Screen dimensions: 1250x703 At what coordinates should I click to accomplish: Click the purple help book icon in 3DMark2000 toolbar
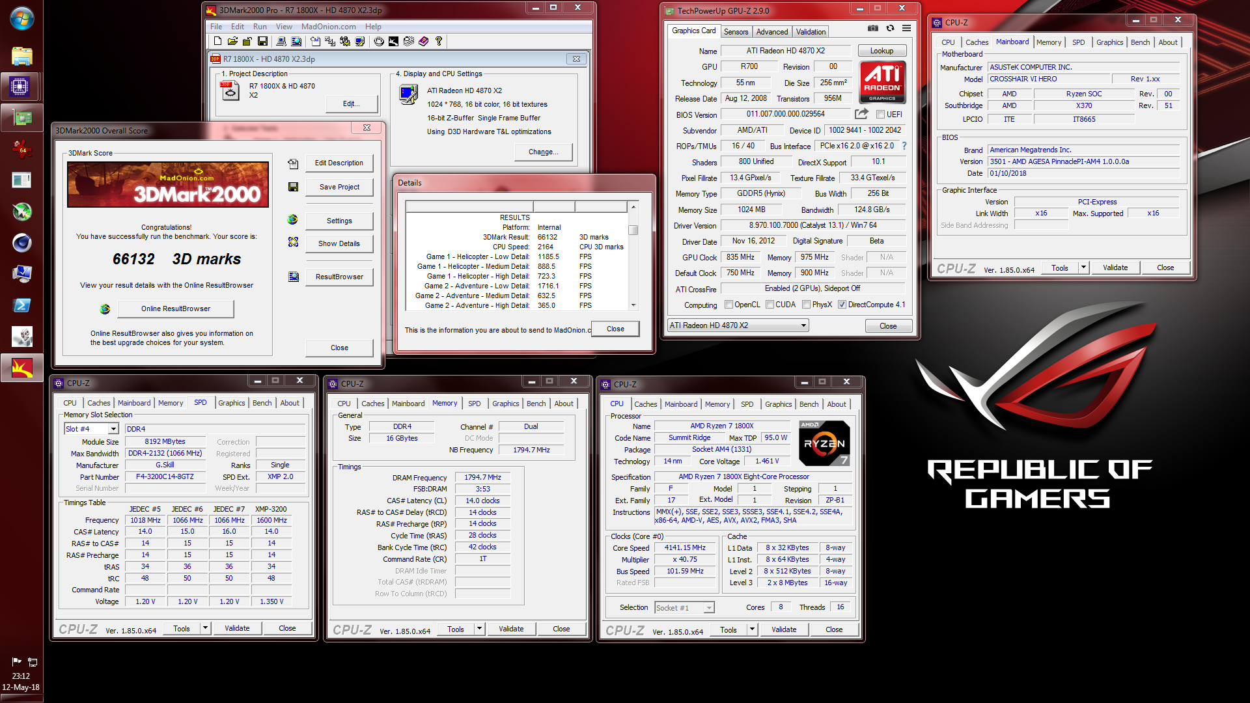[424, 42]
